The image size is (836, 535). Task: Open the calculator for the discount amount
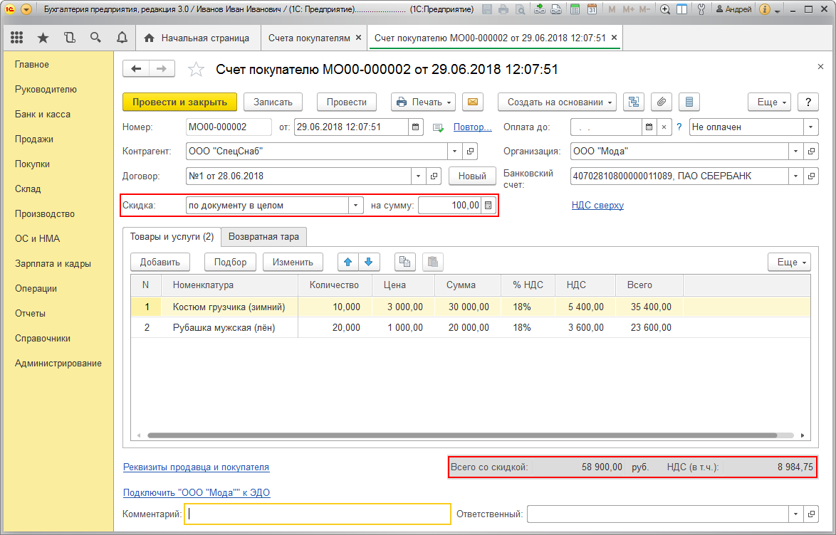click(488, 206)
